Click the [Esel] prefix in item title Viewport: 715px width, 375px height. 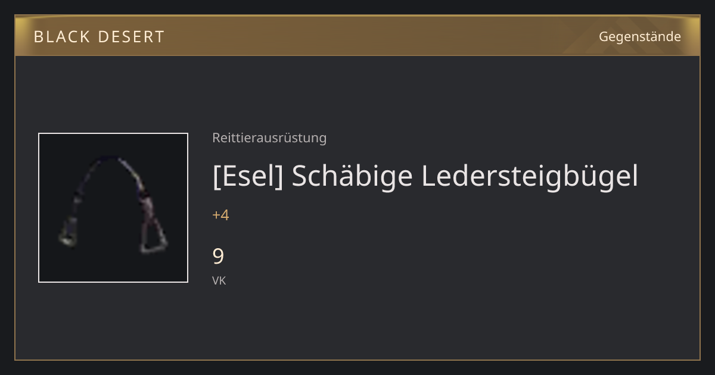point(247,176)
